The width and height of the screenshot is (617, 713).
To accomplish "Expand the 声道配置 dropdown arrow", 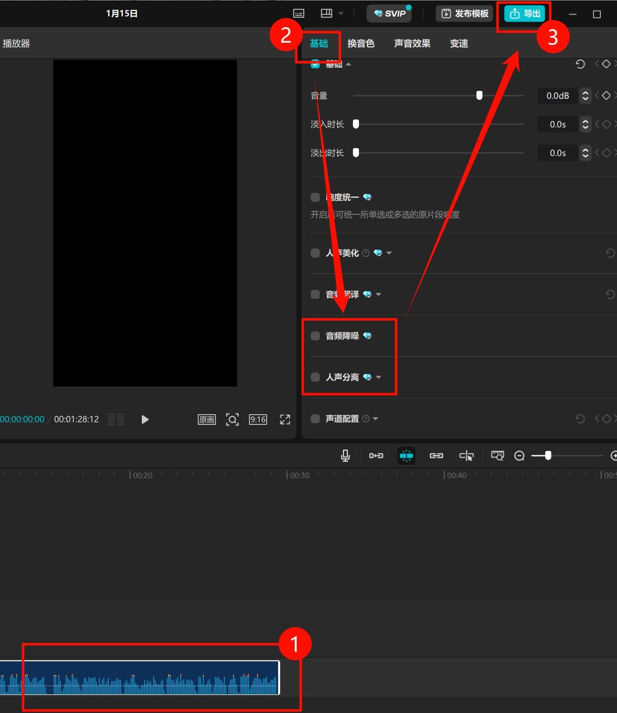I will (376, 419).
